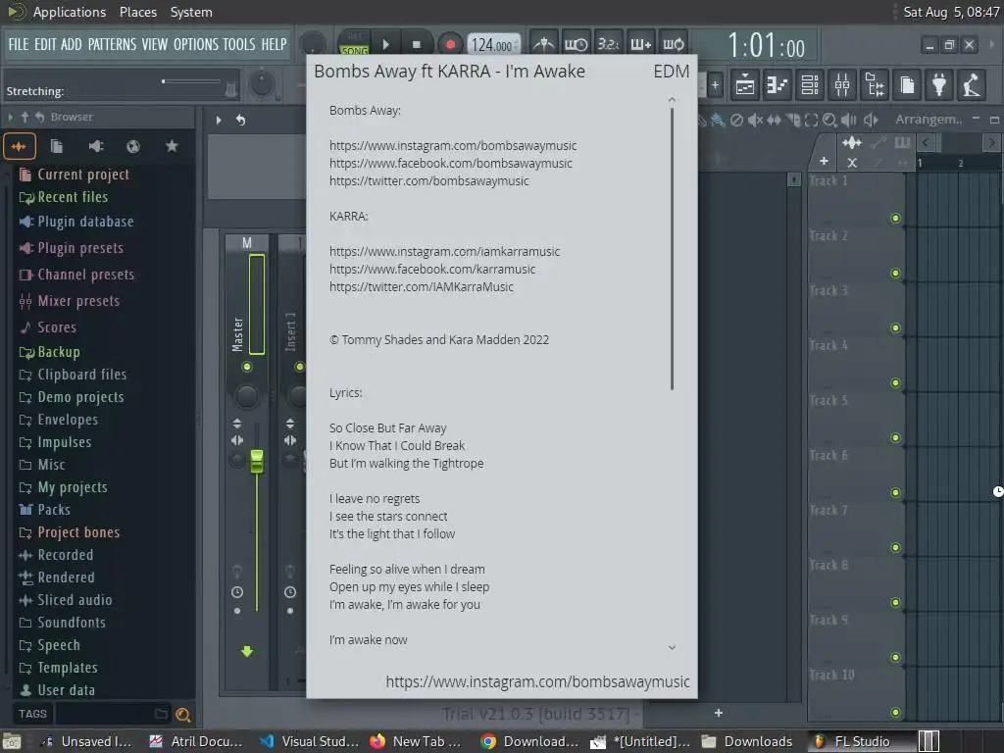
Task: Select the browser web globe icon
Action: (x=133, y=147)
